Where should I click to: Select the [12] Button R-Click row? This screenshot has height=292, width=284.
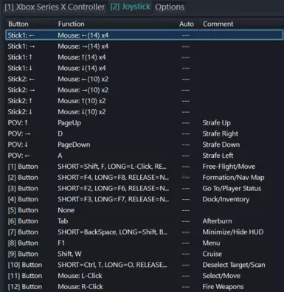(144, 287)
